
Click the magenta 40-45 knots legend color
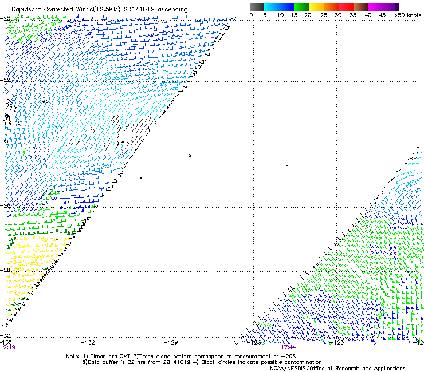click(376, 7)
